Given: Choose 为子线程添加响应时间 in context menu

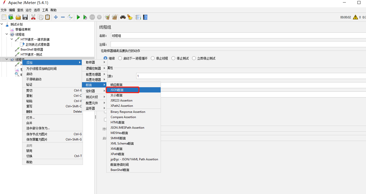Looking at the screenshot, I should 53,69.
